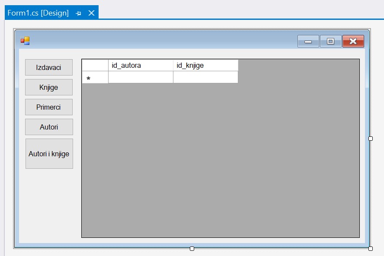Viewport: 384px width, 256px height.
Task: Click the right-edge middle resize handle
Action: click(x=370, y=139)
